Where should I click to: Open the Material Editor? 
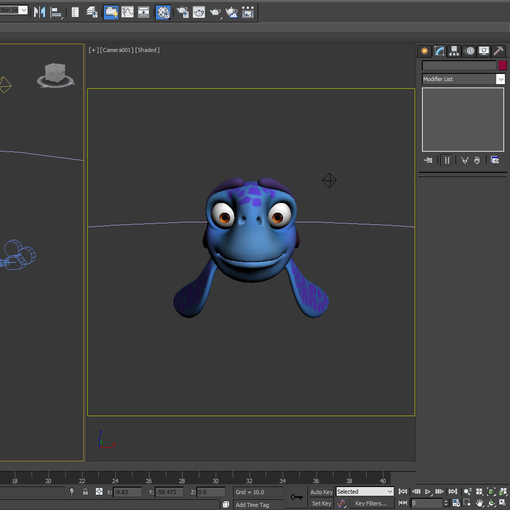[163, 12]
